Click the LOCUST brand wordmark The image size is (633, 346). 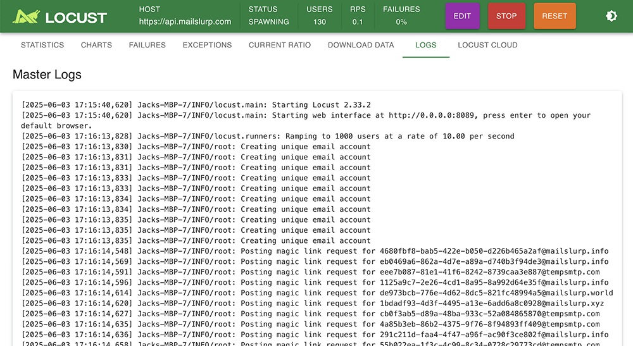coord(76,18)
